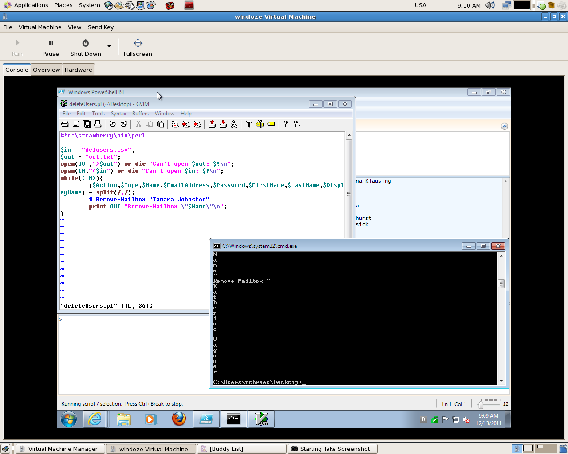The width and height of the screenshot is (568, 454).
Task: Click the Undo icon in GVIM toolbar
Action: click(x=112, y=124)
